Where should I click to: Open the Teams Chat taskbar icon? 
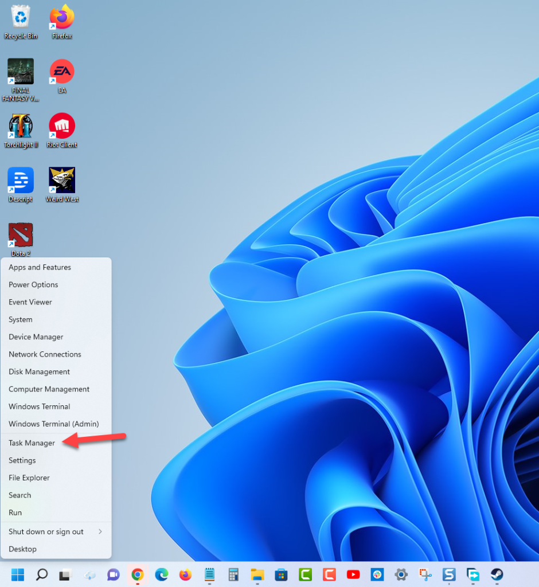click(114, 574)
